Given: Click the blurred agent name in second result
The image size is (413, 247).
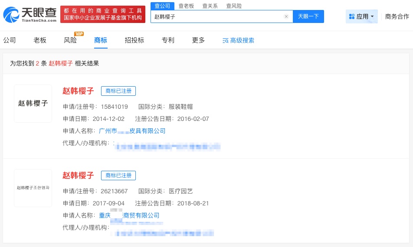Looking at the screenshot, I should pyautogui.click(x=164, y=233).
